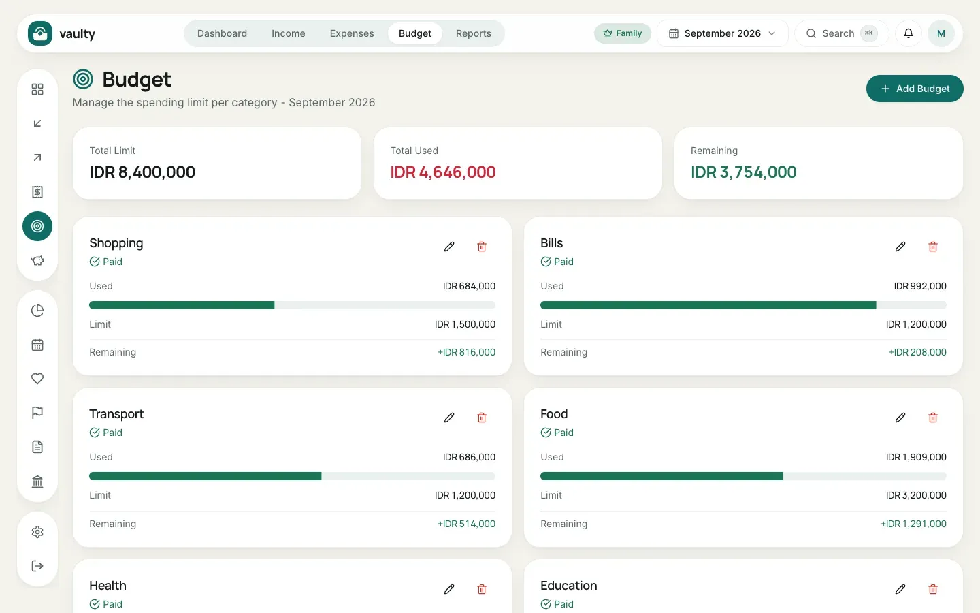
Task: Open income arrow-down-left sidebar icon
Action: click(37, 123)
